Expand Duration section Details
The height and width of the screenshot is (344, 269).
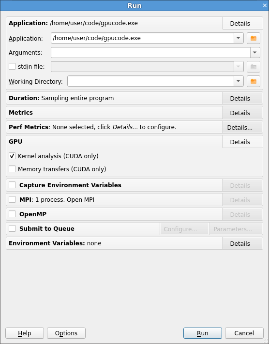(242, 98)
